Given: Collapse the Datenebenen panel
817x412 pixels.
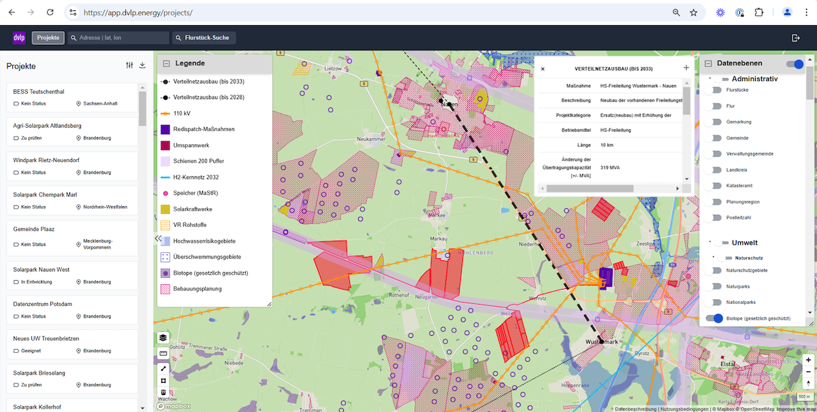Looking at the screenshot, I should [707, 63].
